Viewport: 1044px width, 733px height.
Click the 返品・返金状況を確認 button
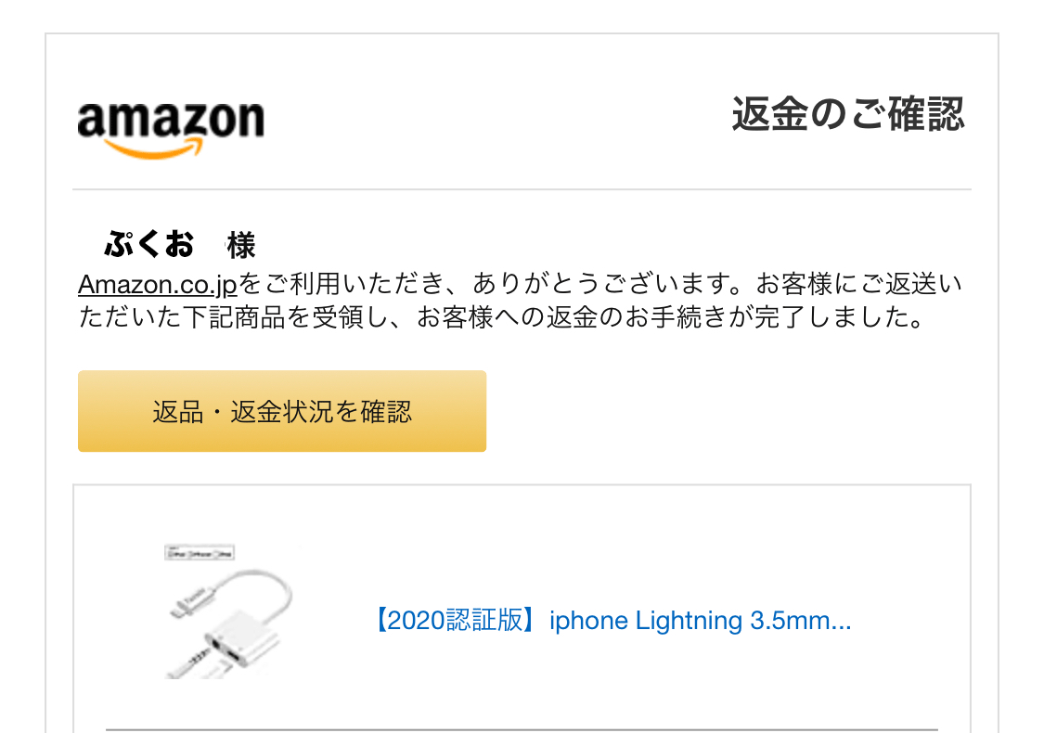282,411
